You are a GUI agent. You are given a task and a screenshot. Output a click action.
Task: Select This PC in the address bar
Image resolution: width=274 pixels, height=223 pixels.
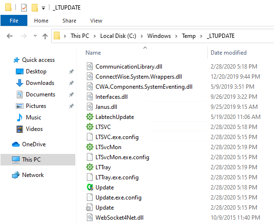coord(80,36)
